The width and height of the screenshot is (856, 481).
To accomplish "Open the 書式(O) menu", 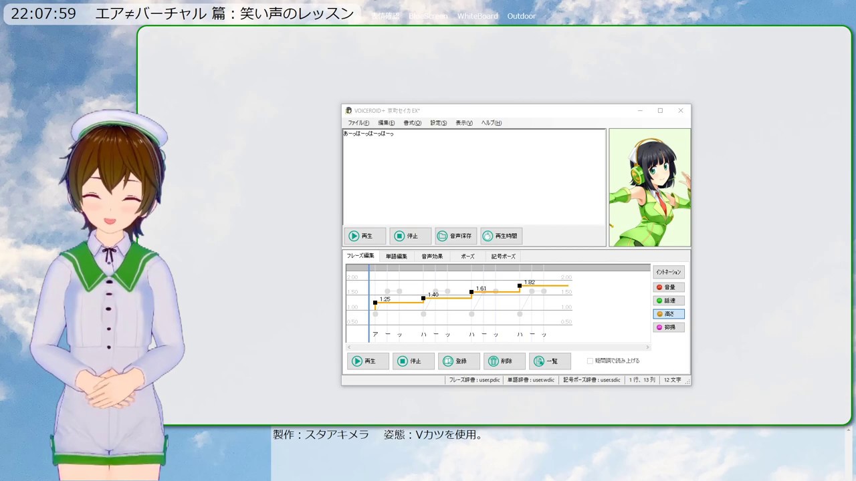I will 413,123.
